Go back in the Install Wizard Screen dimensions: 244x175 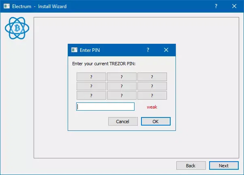(x=190, y=165)
